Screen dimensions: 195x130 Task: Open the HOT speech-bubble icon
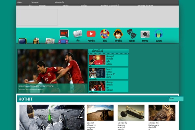[x=64, y=33]
